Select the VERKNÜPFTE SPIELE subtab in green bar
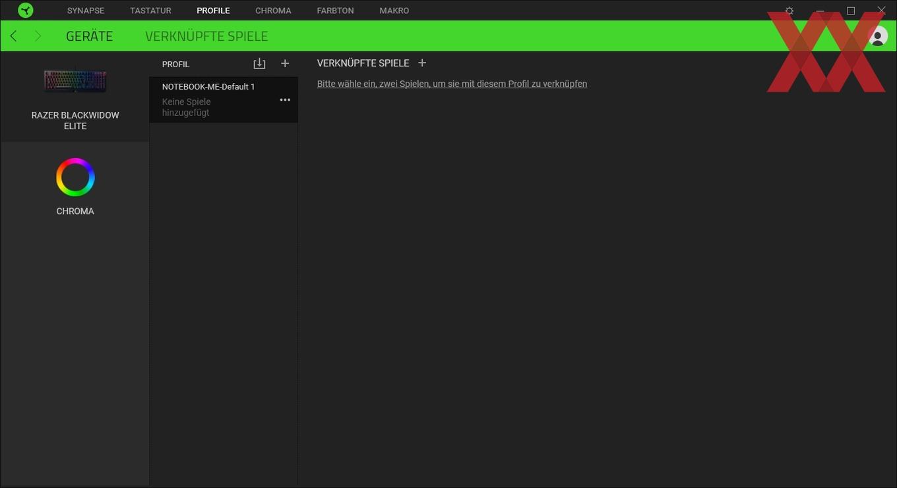 pyautogui.click(x=206, y=36)
